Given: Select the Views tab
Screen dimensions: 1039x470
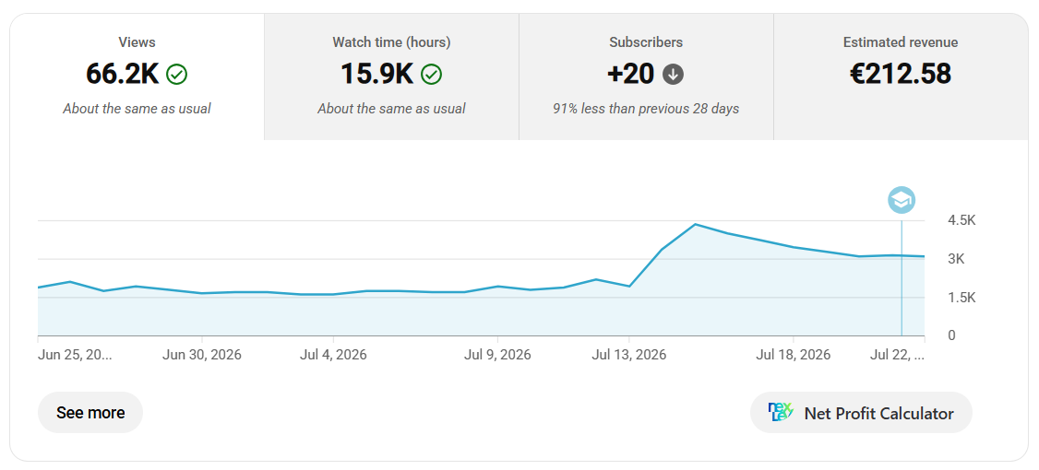Looking at the screenshot, I should (x=137, y=76).
